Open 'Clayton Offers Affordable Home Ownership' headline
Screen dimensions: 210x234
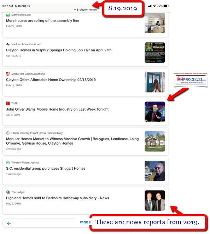[51, 80]
